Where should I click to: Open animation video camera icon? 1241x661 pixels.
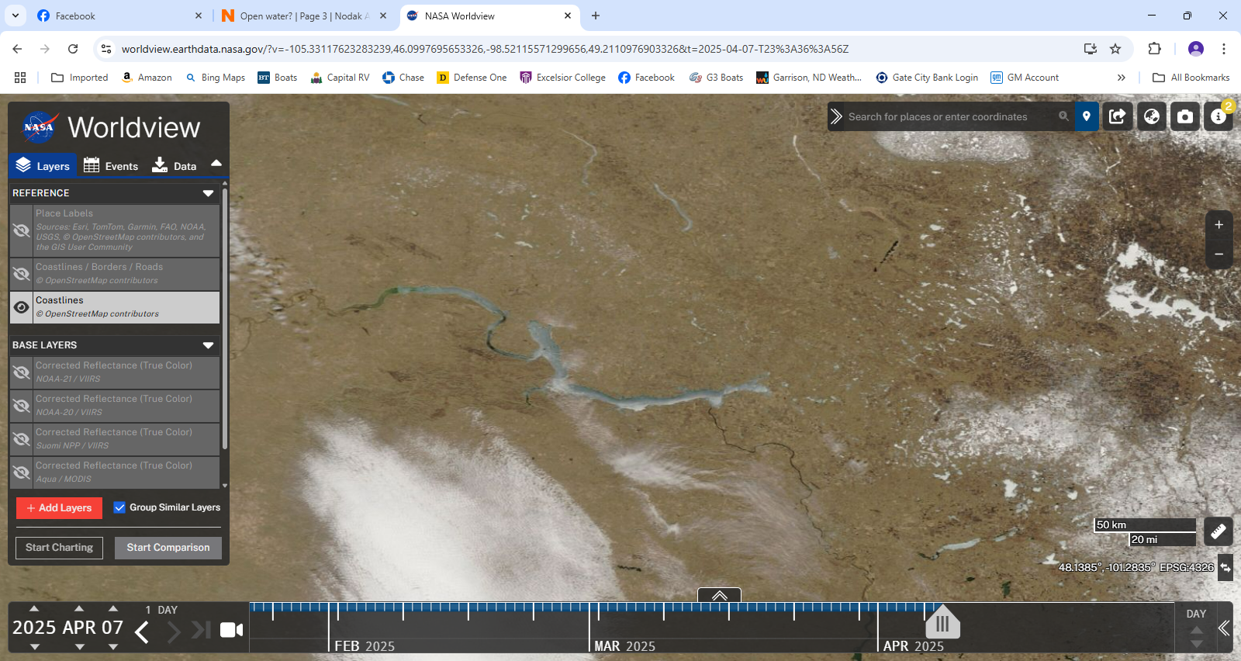click(x=231, y=630)
